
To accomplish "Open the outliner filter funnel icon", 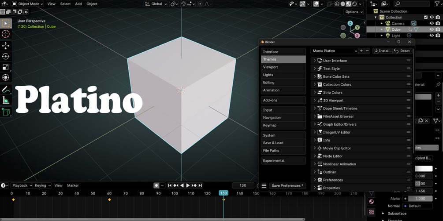I will click(x=437, y=4).
